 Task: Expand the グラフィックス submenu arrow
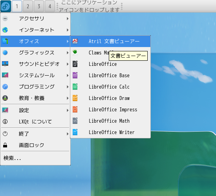coord(68,53)
